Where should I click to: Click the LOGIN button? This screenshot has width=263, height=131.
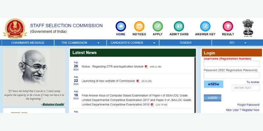(x=212, y=98)
